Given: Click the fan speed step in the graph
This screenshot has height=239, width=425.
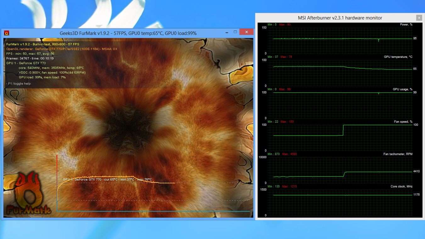Looking at the screenshot, I should tap(343, 130).
